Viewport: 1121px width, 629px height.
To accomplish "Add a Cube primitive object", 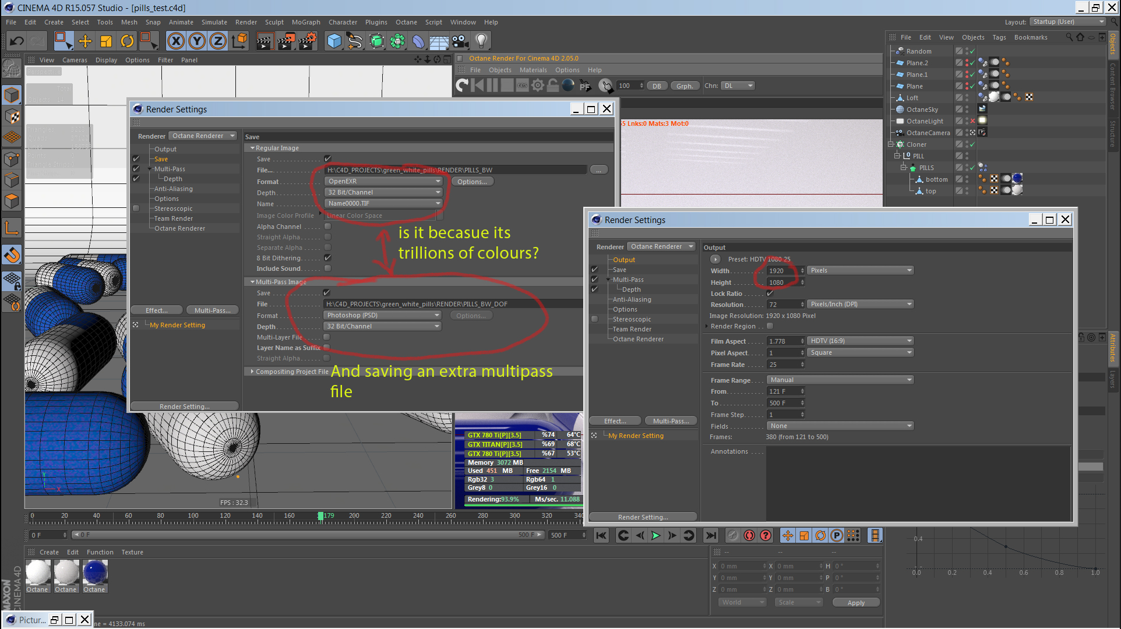I will coord(334,41).
